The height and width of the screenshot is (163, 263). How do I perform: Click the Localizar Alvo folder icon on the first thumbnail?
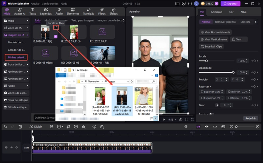pyautogui.click(x=56, y=27)
